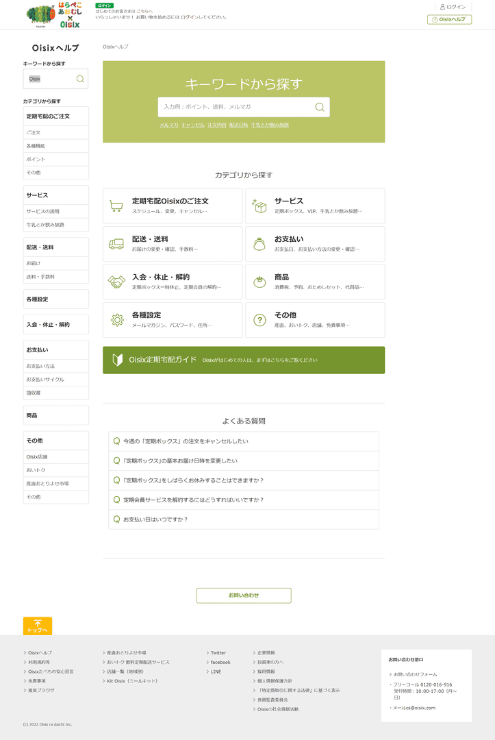Expand question on cancelling this week's 定期ボックス

tap(243, 441)
